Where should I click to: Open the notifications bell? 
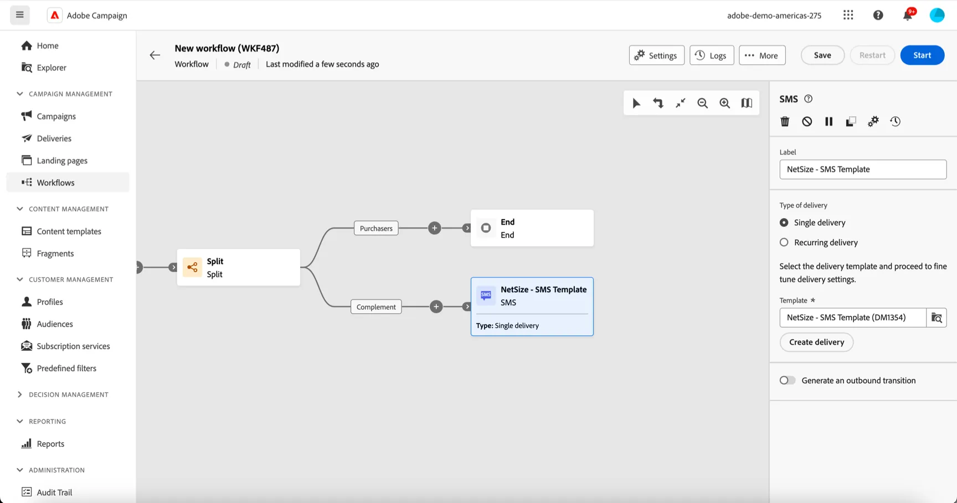(908, 15)
